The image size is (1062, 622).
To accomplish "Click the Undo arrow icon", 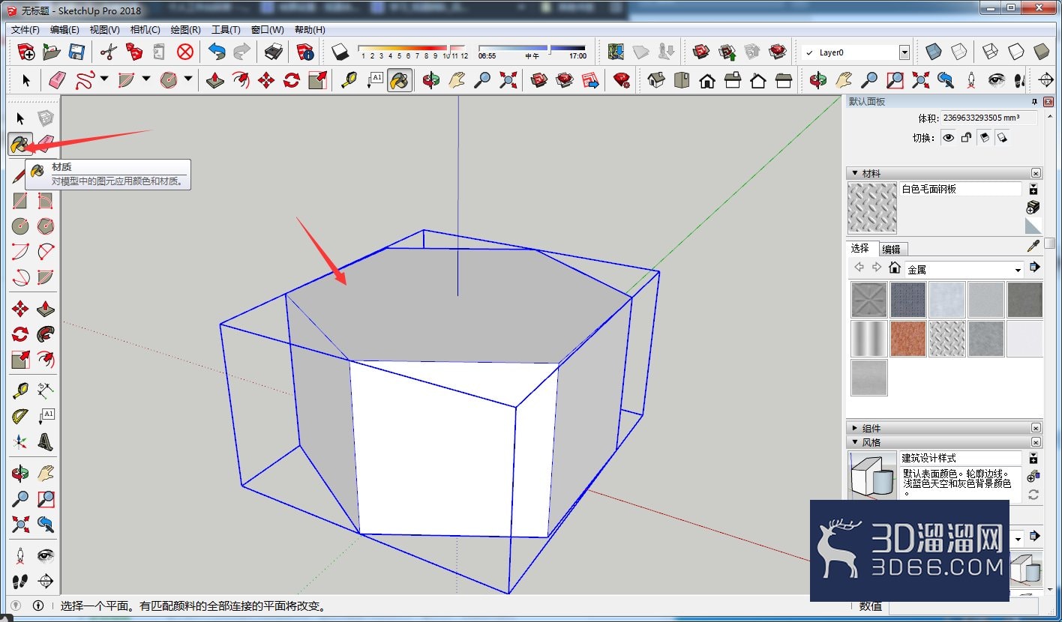I will click(x=217, y=52).
